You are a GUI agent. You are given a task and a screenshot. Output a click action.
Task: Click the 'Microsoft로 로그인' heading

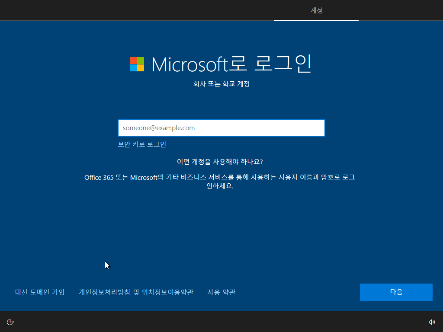[x=232, y=64]
